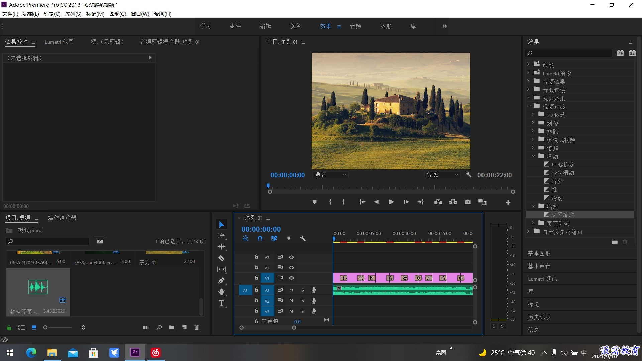Switch to the 编辑 workspace tab
This screenshot has height=361, width=642.
(x=265, y=26)
